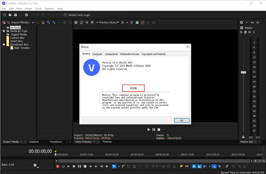Image resolution: width=266 pixels, height=174 pixels.
Task: Switch to Computer tab in About dialog
Action: 98,54
